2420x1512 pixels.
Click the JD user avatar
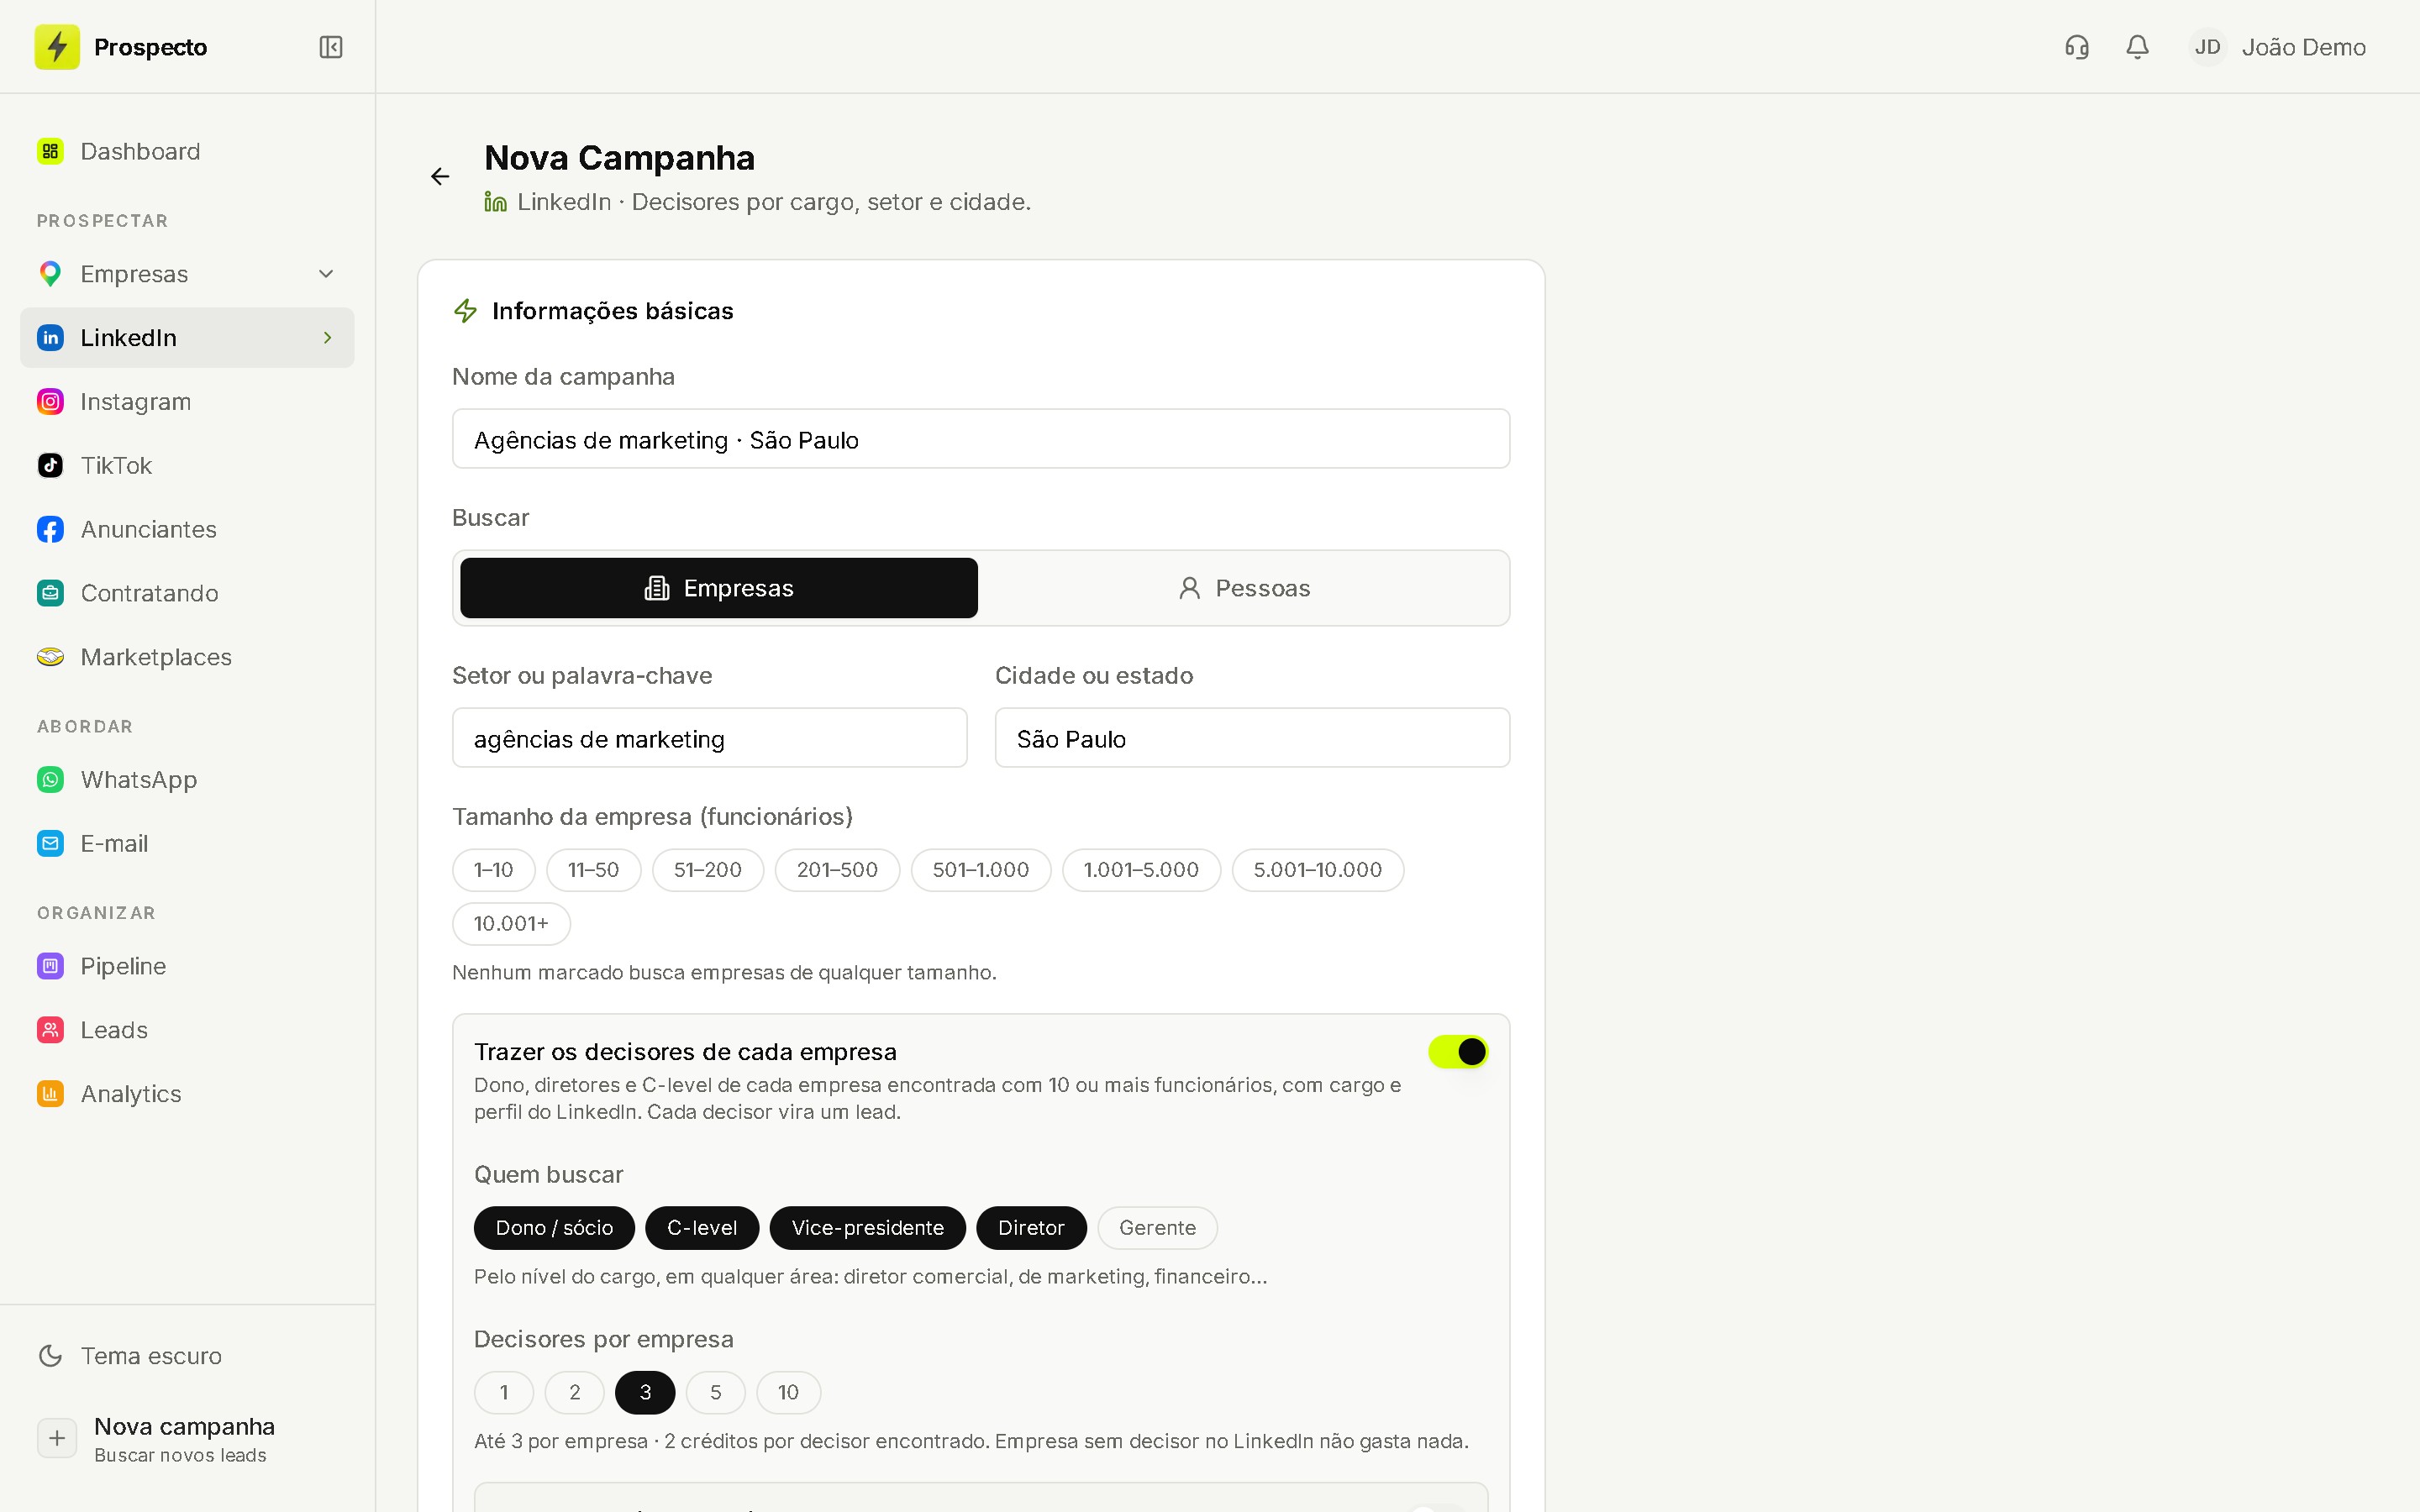(x=2207, y=47)
